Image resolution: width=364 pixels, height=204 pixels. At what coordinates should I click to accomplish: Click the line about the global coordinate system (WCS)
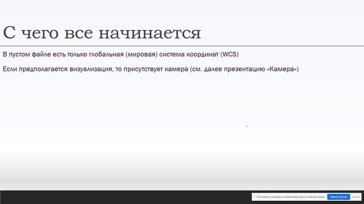[121, 54]
